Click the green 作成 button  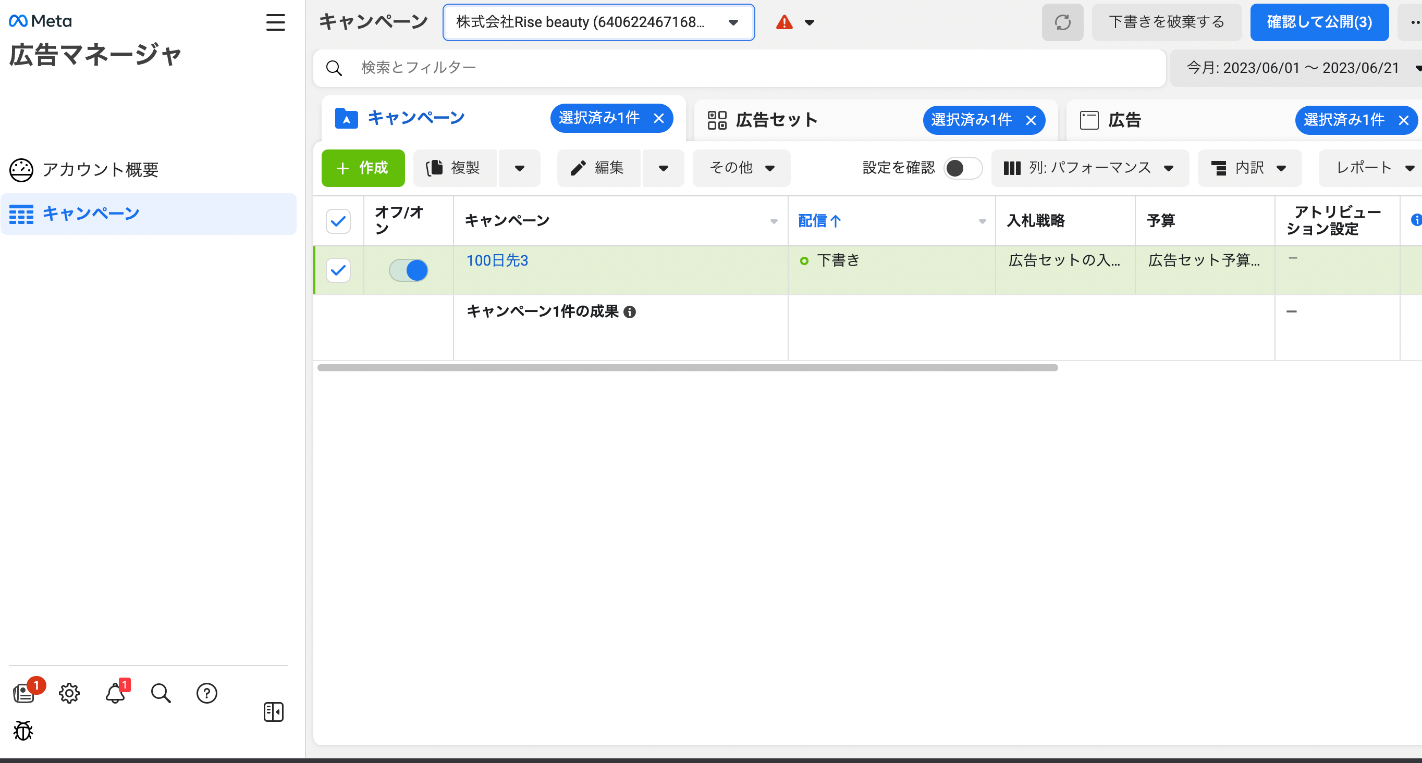[363, 168]
